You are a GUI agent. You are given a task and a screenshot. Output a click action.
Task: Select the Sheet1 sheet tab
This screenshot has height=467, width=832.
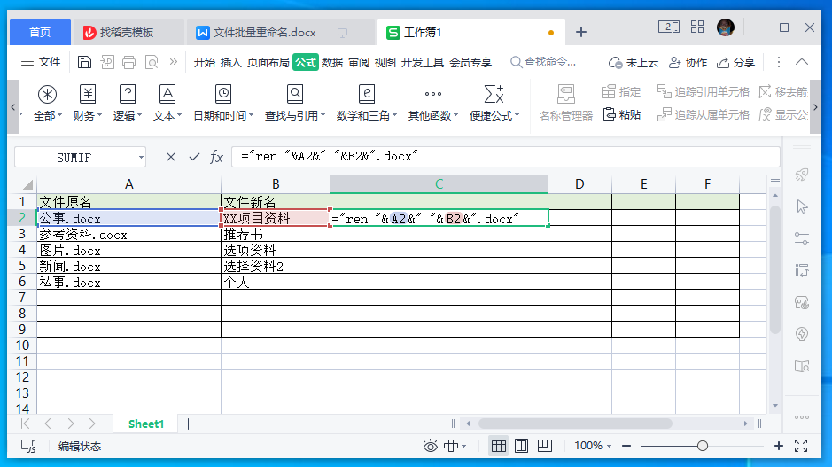[x=146, y=424]
